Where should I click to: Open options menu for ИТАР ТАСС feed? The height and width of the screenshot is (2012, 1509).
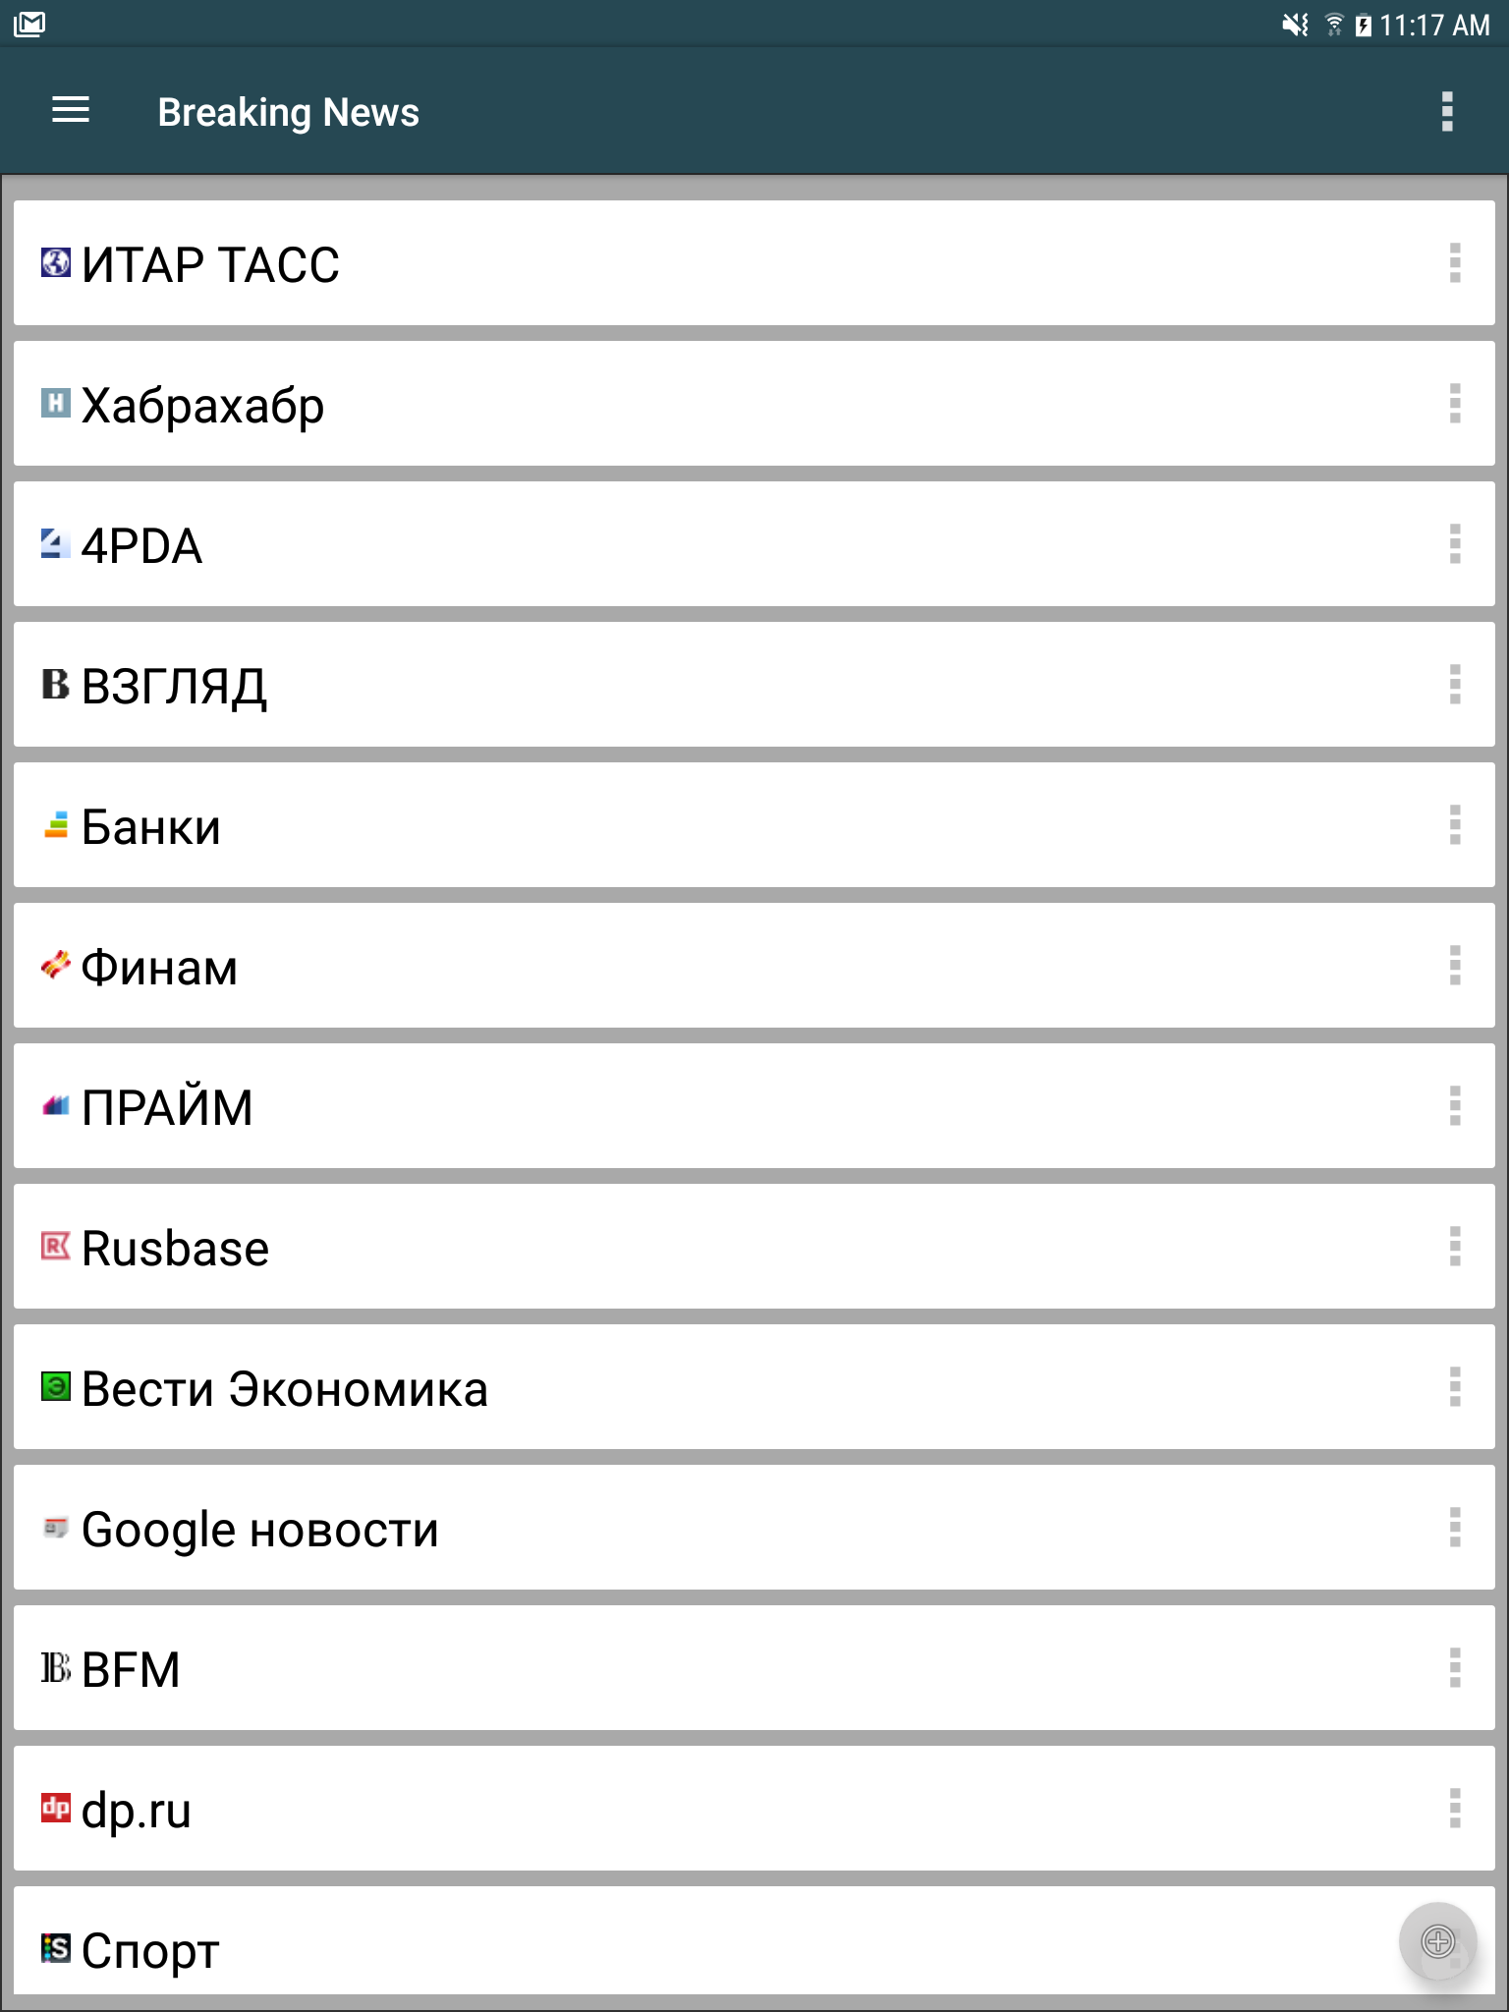[1455, 263]
